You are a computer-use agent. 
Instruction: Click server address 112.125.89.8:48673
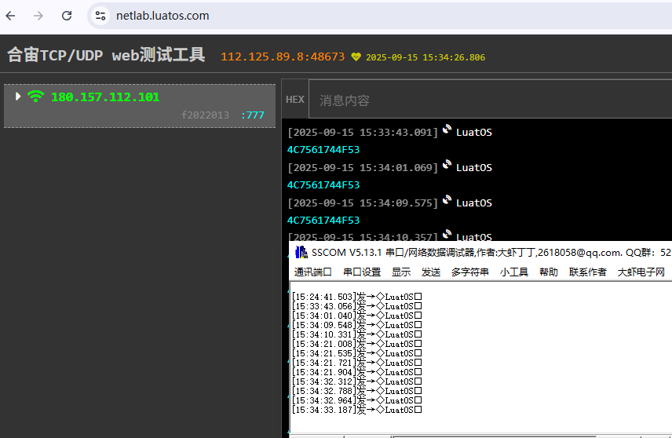pos(283,57)
